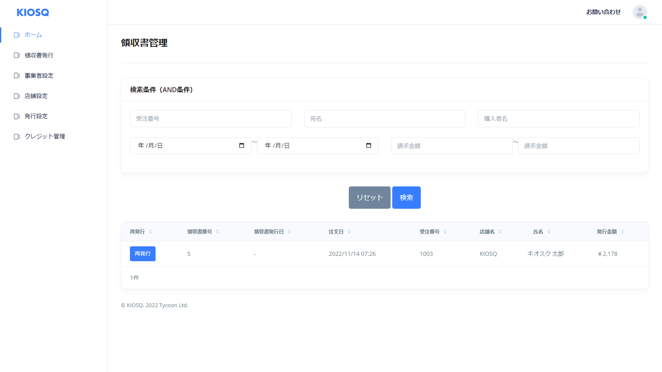The width and height of the screenshot is (662, 372).
Task: Click the 受注番号 value 1003
Action: point(426,254)
